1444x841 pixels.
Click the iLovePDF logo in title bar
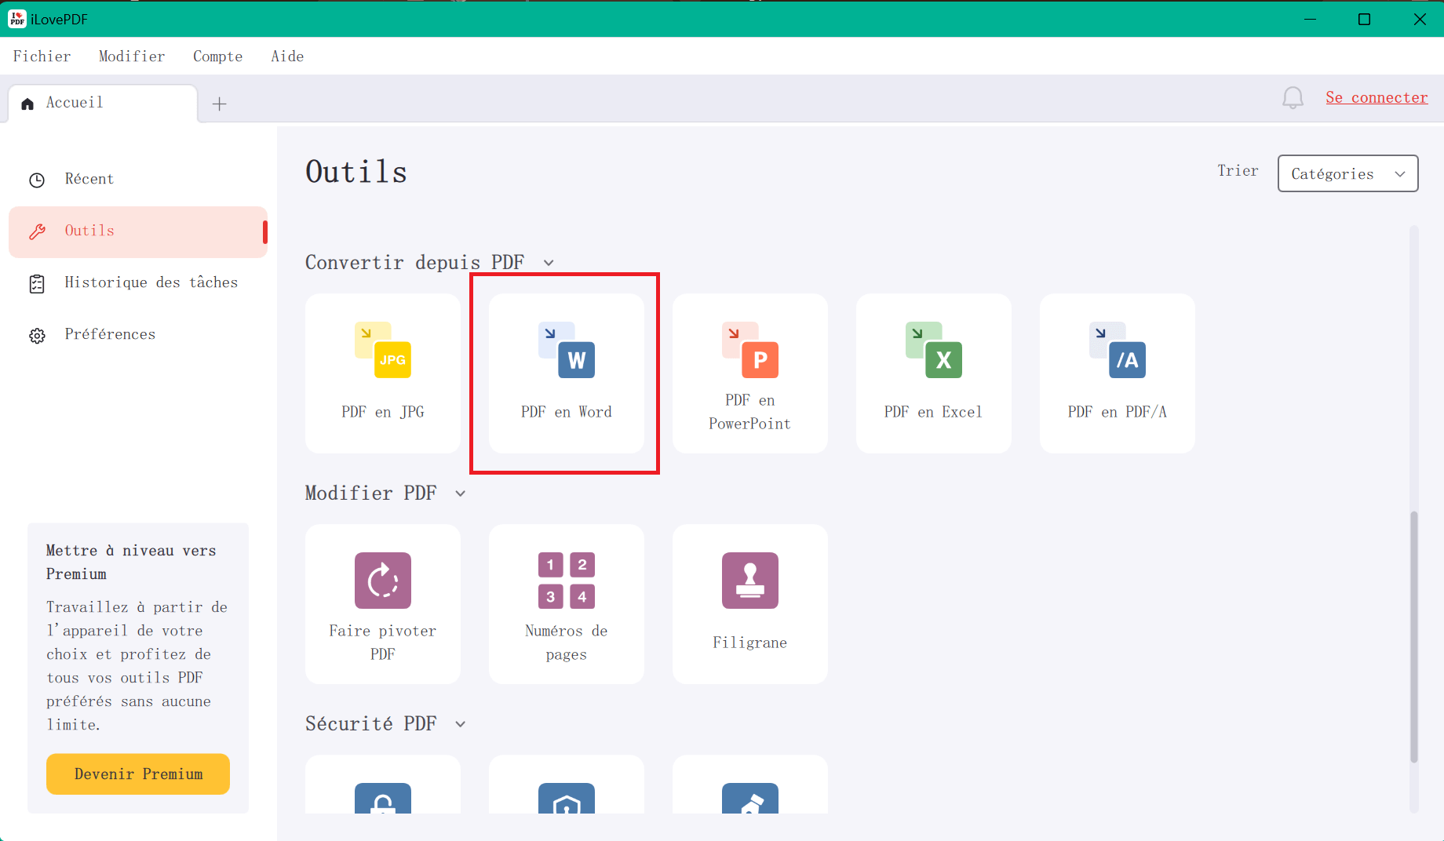[16, 19]
